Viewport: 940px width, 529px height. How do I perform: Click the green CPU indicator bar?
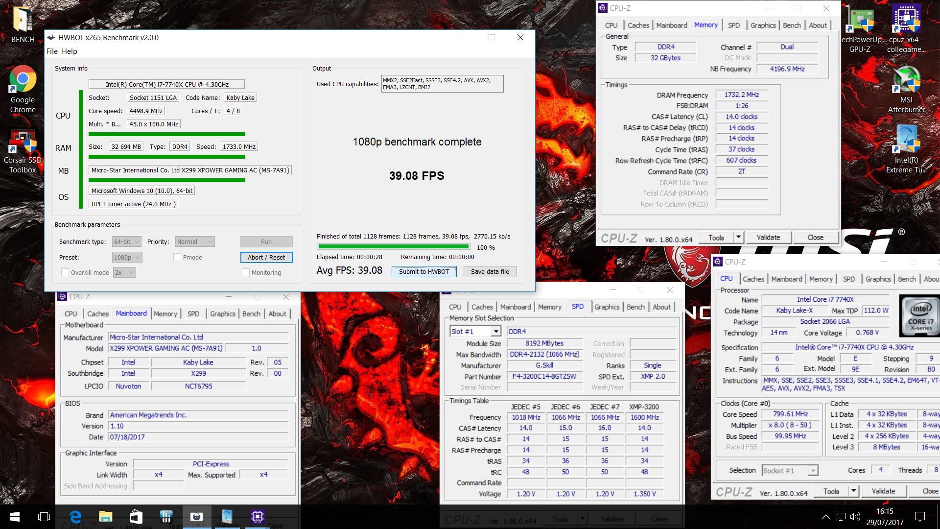tap(166, 134)
